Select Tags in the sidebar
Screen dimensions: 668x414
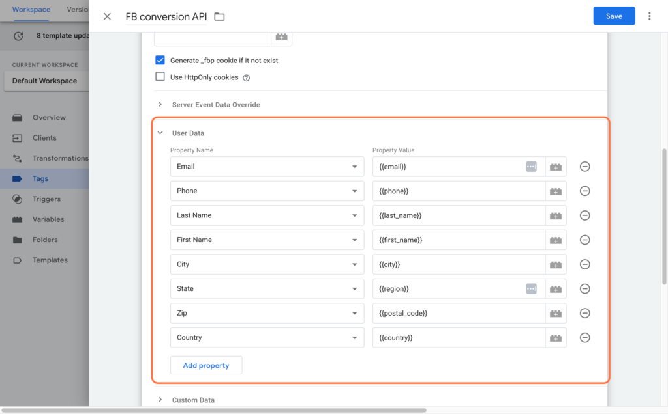(x=44, y=178)
